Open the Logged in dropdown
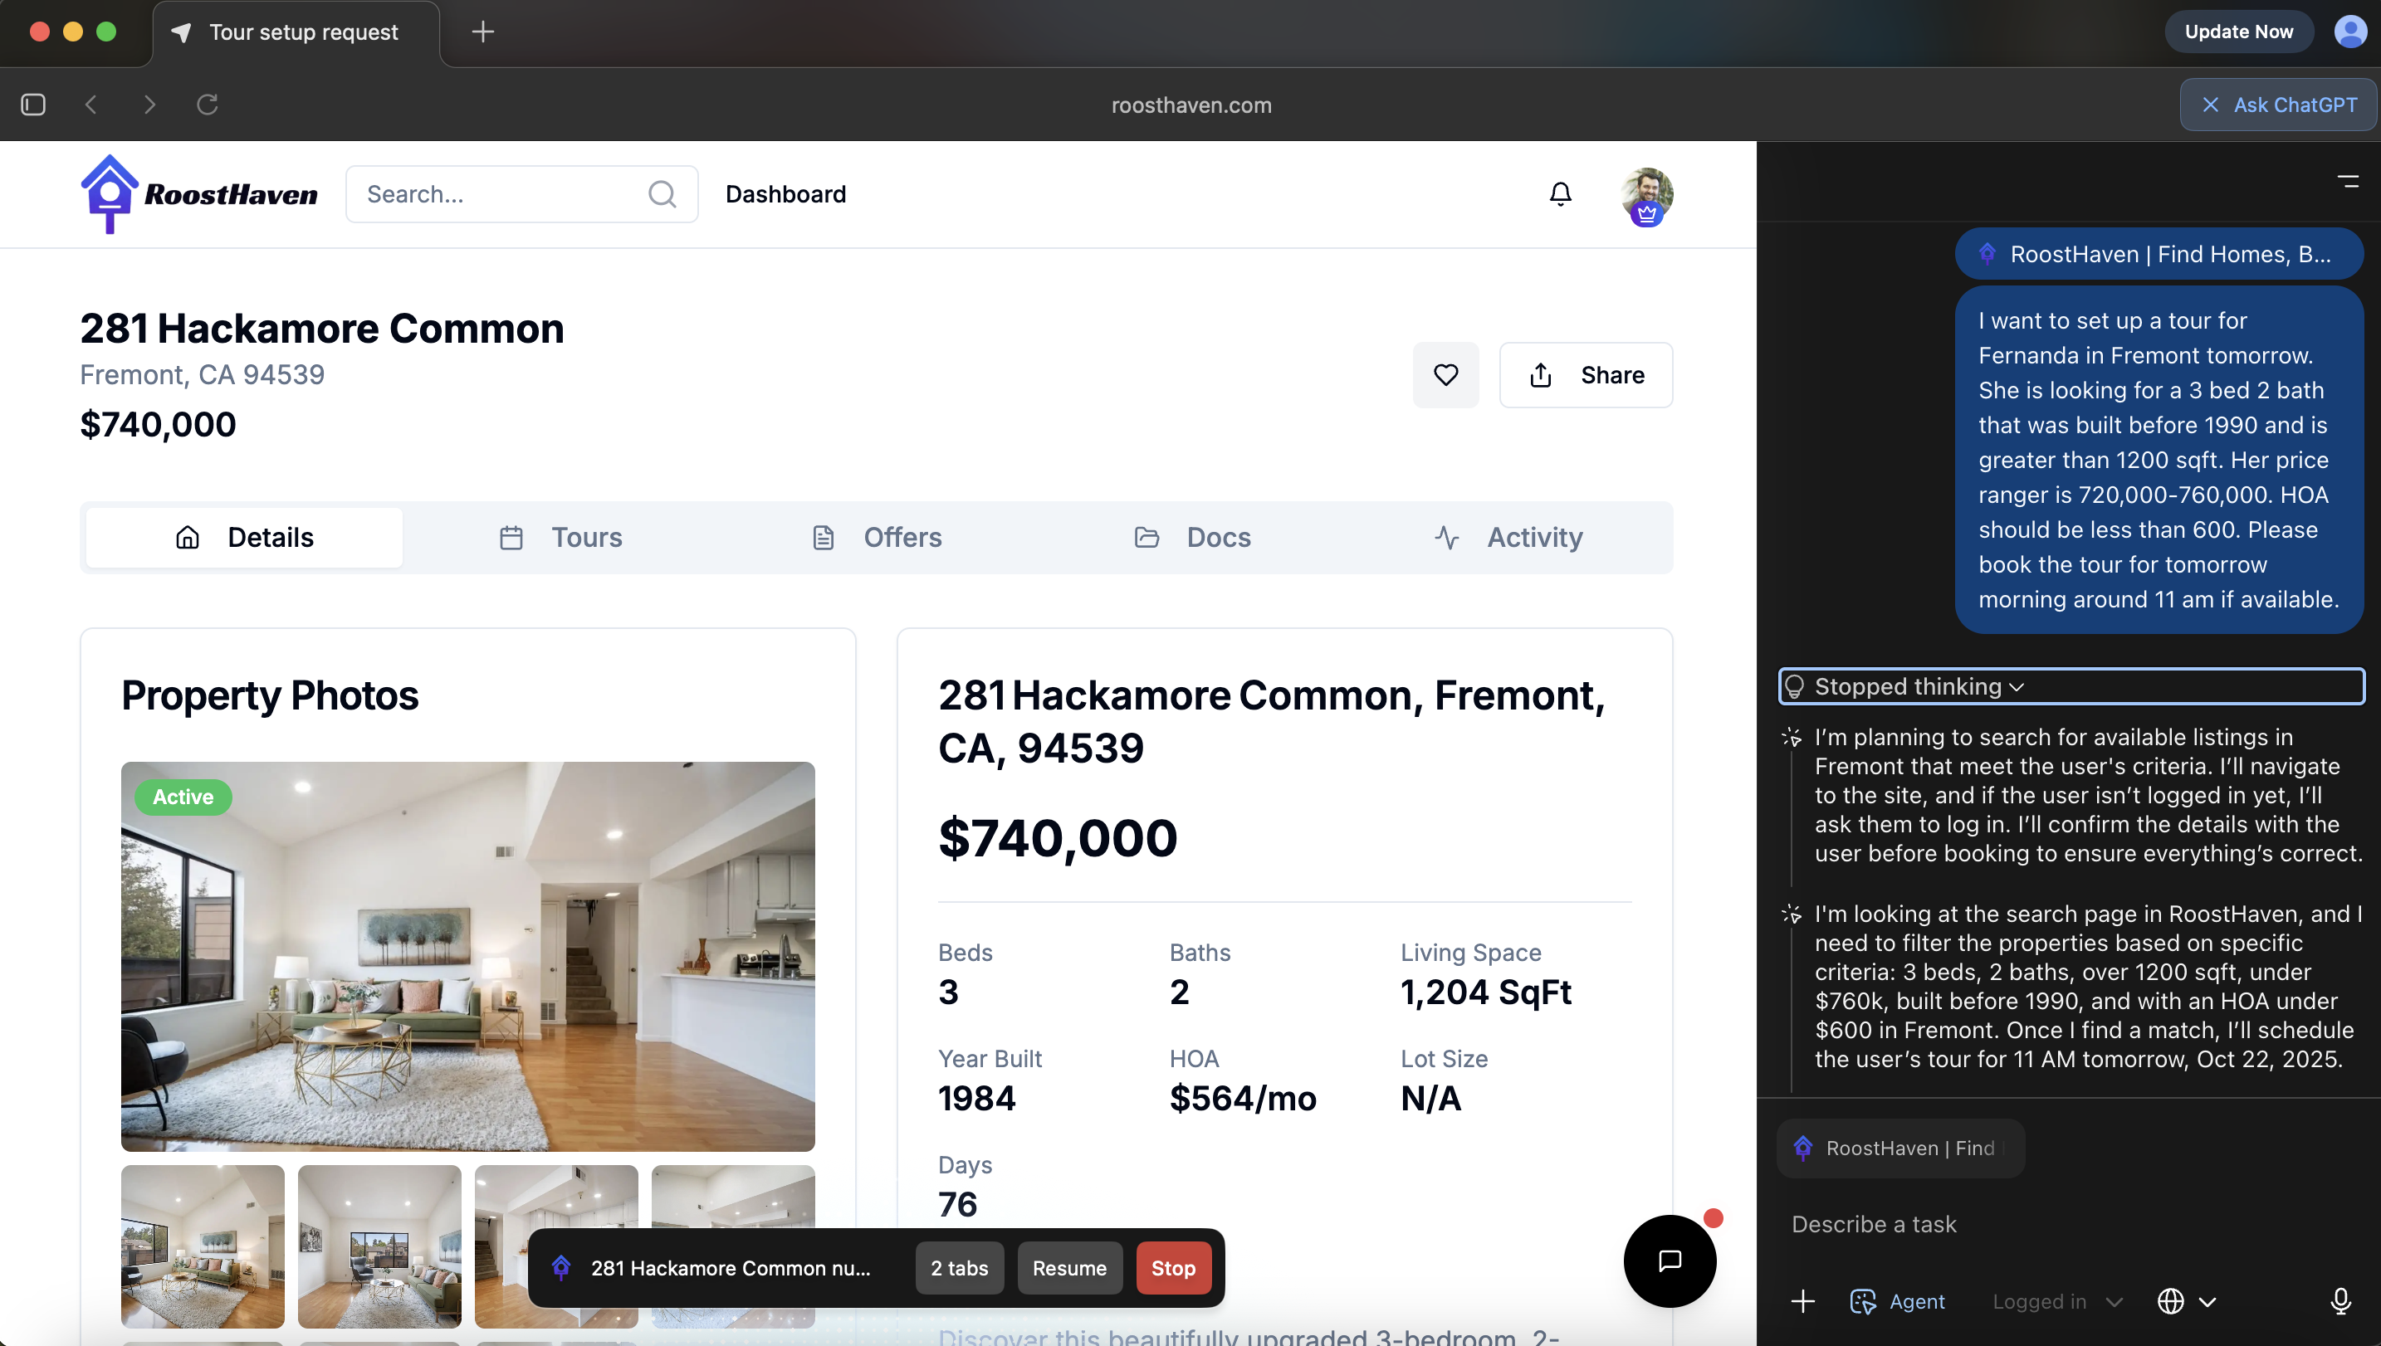 tap(2056, 1300)
